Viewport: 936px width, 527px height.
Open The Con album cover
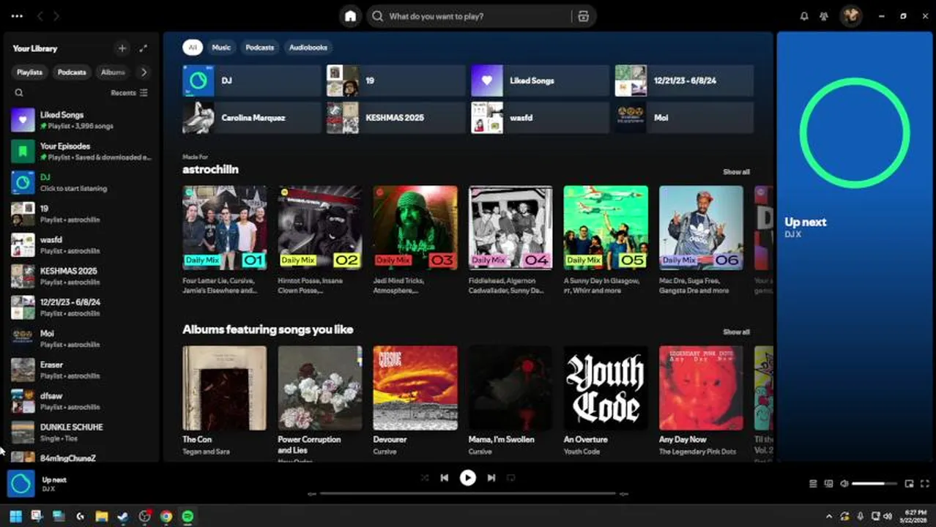(x=225, y=388)
